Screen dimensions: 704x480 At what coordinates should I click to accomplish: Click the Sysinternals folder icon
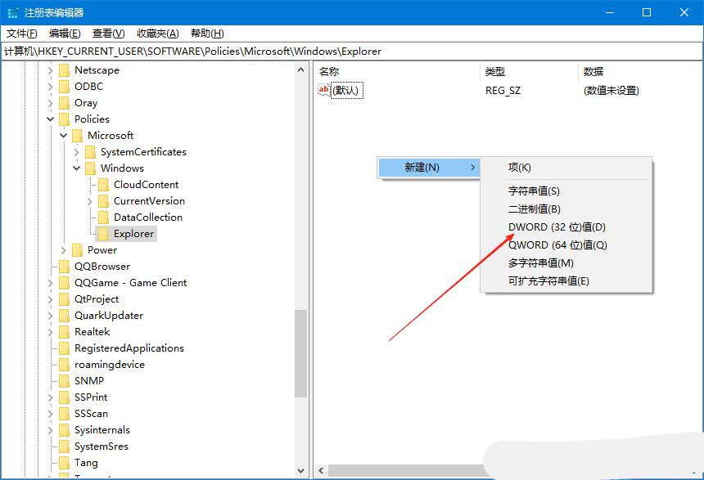(x=64, y=429)
